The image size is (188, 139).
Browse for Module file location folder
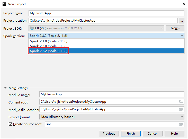[x=181, y=109]
